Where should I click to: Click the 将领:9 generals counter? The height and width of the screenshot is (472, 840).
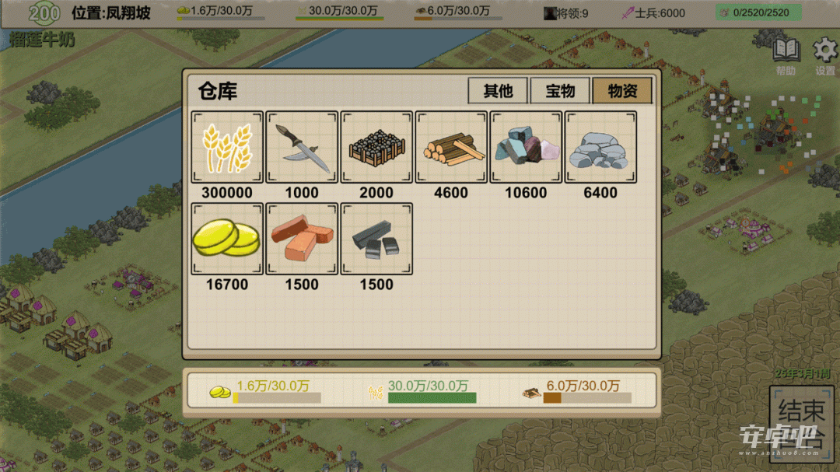(565, 13)
